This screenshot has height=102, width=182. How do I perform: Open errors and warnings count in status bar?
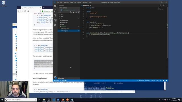click(x=65, y=80)
